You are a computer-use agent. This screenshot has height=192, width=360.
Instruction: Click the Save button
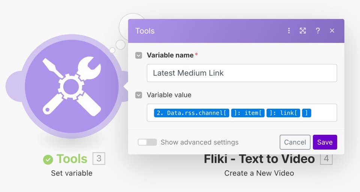pyautogui.click(x=325, y=142)
